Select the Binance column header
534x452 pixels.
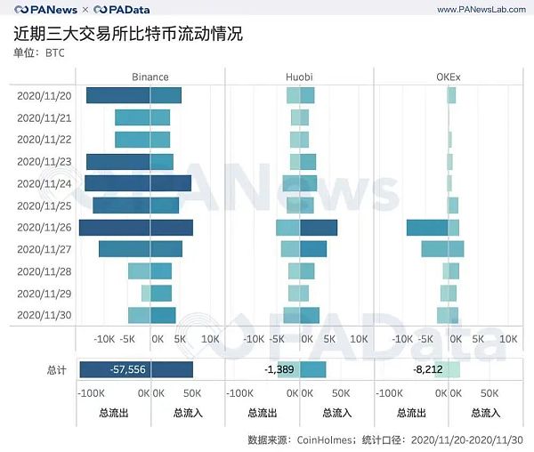[x=150, y=77]
